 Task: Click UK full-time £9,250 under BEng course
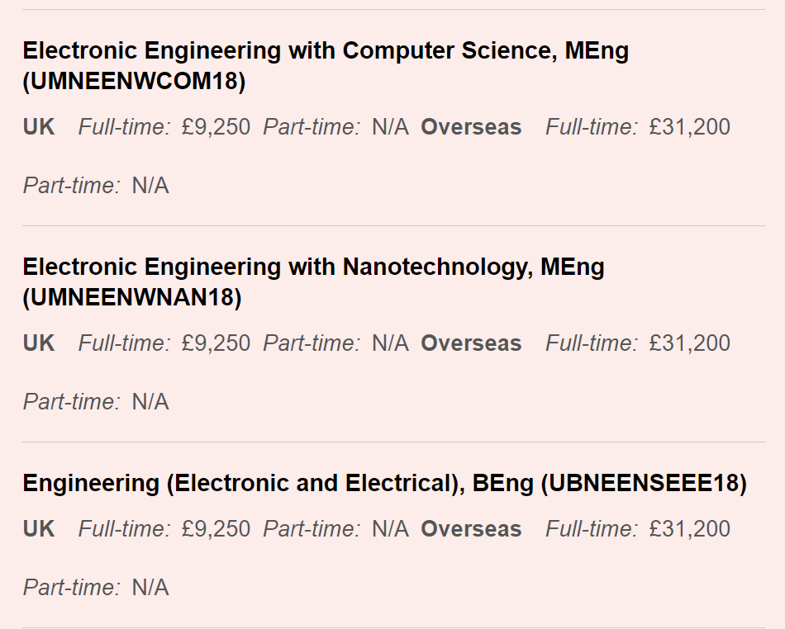tap(216, 529)
